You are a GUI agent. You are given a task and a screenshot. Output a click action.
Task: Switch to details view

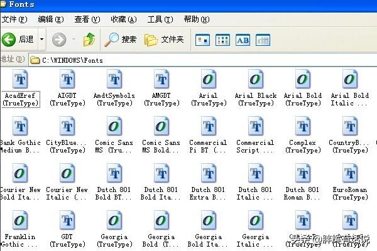point(263,40)
